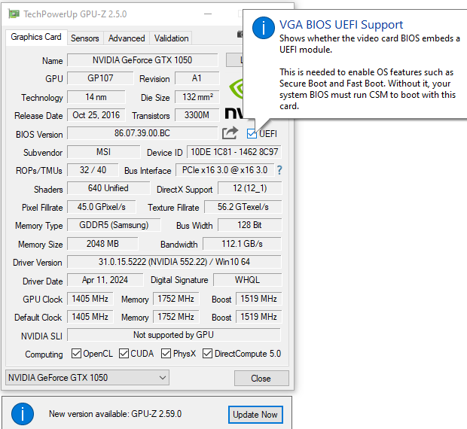Click the NVIDIA SLI value Not supported by GPU
Viewport: 467px width, 429px height.
pos(174,335)
